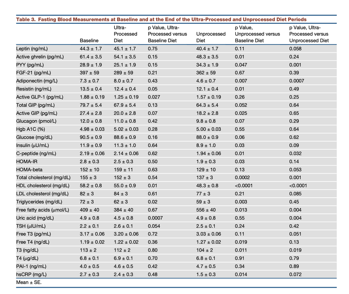Click Triglycerides p value '0.003'
Image resolution: width=349 pixels, height=294 pixels.
(x=241, y=202)
